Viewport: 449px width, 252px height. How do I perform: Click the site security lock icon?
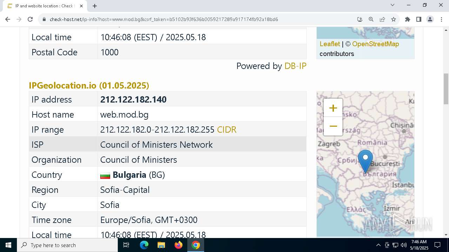click(44, 19)
